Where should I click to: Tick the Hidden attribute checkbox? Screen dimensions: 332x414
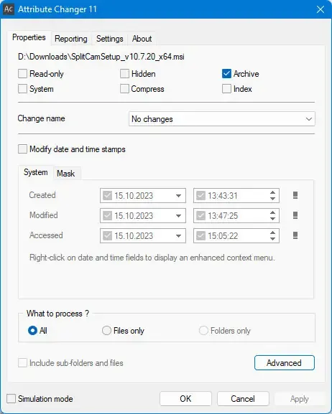(124, 74)
